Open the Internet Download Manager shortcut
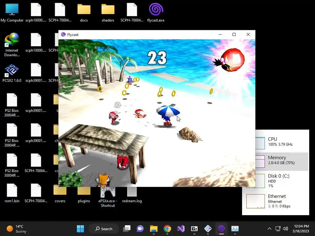This screenshot has width=315, height=236. [12, 45]
